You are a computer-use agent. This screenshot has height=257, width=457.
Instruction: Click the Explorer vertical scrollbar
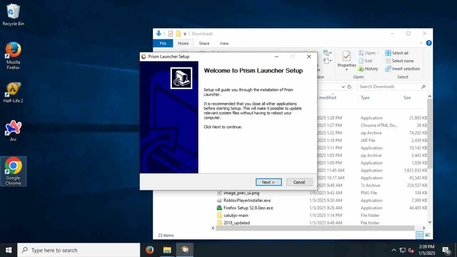coord(430,134)
